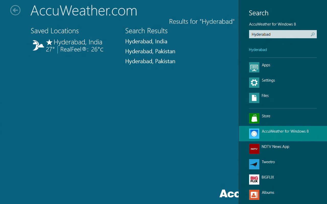
Task: Click the Search Results heading
Action: [x=146, y=31]
